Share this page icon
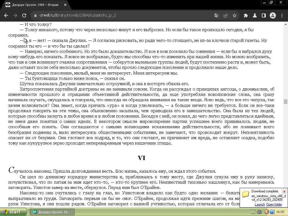The width and height of the screenshot is (288, 216). [x=225, y=16]
